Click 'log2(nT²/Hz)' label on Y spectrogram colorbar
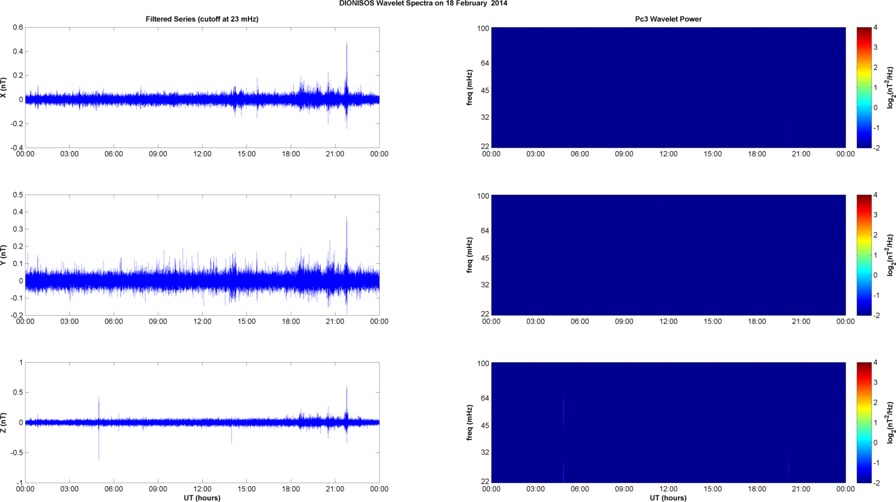 (x=891, y=255)
